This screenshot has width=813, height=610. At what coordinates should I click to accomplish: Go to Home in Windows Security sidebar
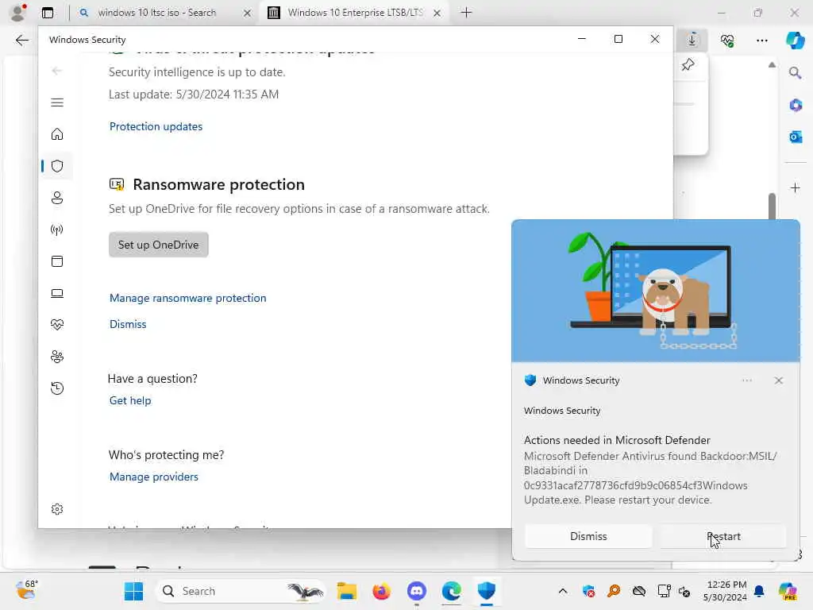(57, 134)
